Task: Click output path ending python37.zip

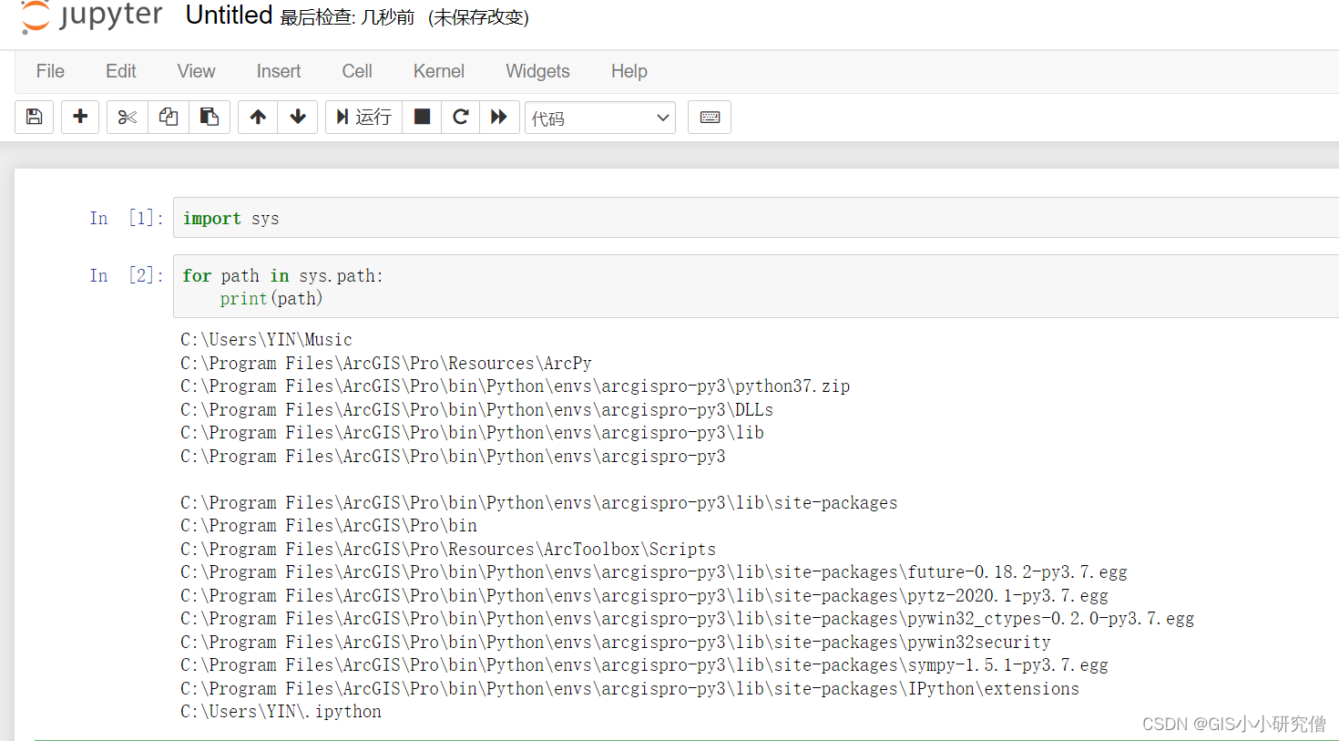Action: (515, 386)
